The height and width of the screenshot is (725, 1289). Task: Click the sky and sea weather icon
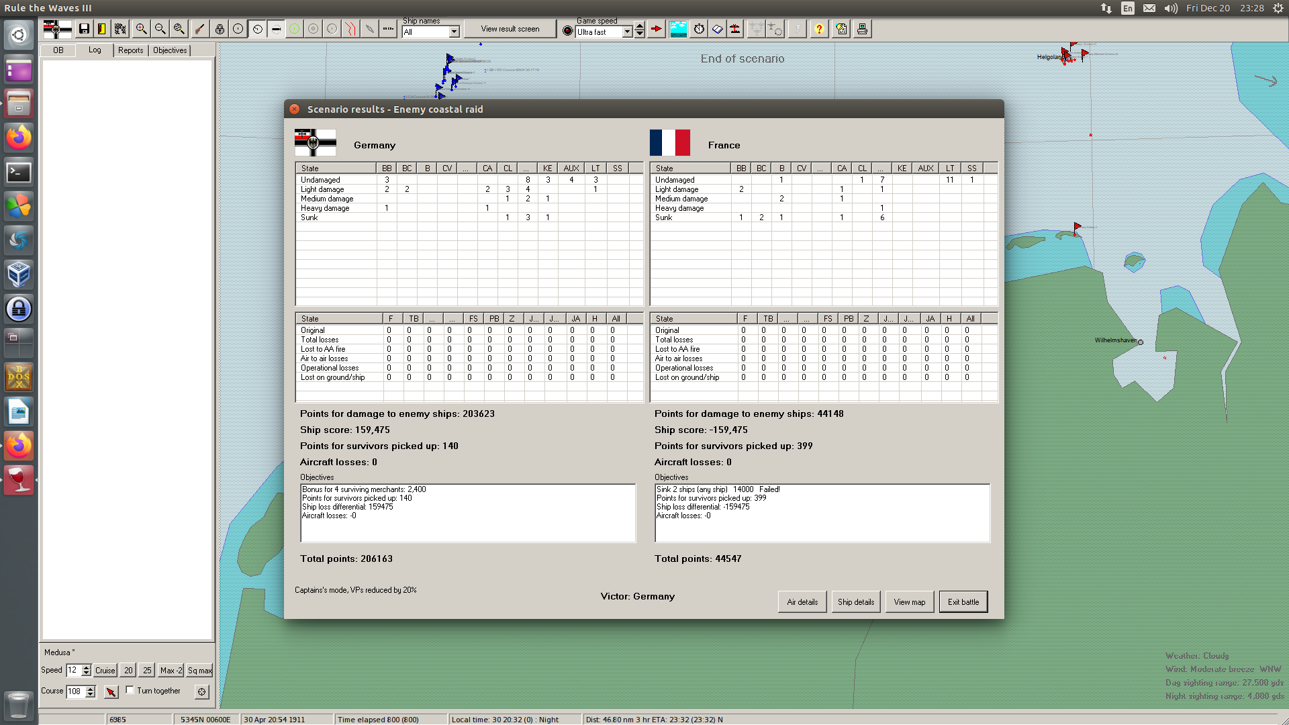point(679,29)
